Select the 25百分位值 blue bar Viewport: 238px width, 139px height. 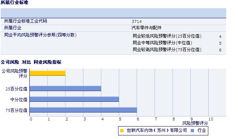[x=65, y=89]
